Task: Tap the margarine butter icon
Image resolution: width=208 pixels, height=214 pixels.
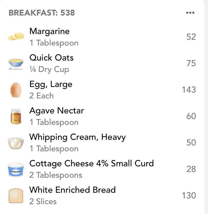Action: [x=16, y=37]
